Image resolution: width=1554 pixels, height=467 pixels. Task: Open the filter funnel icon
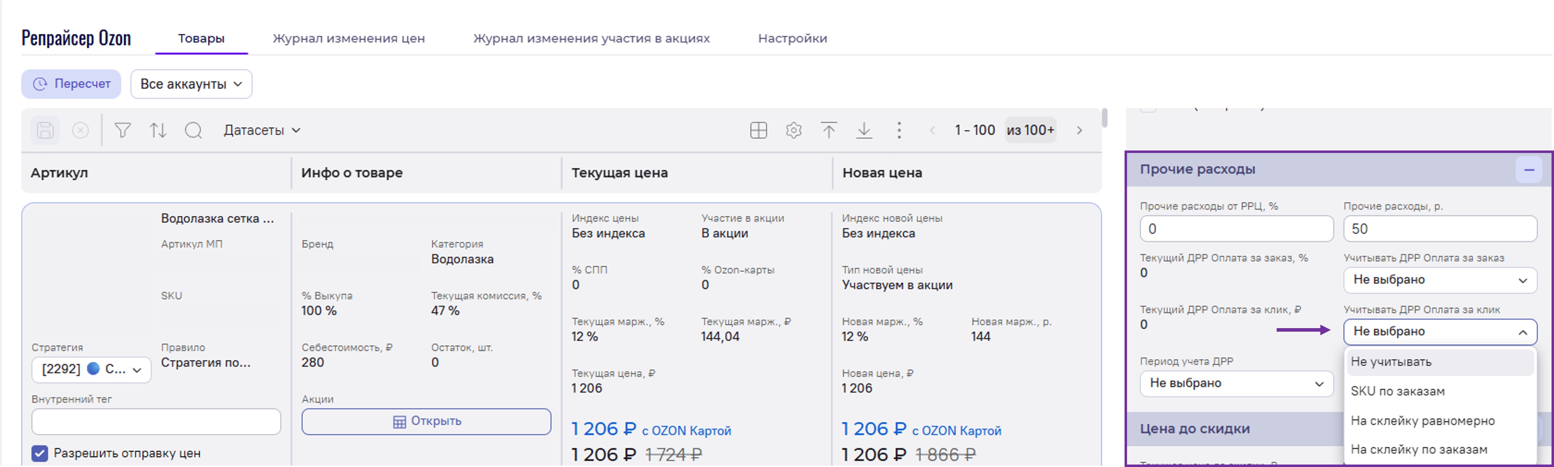tap(122, 130)
